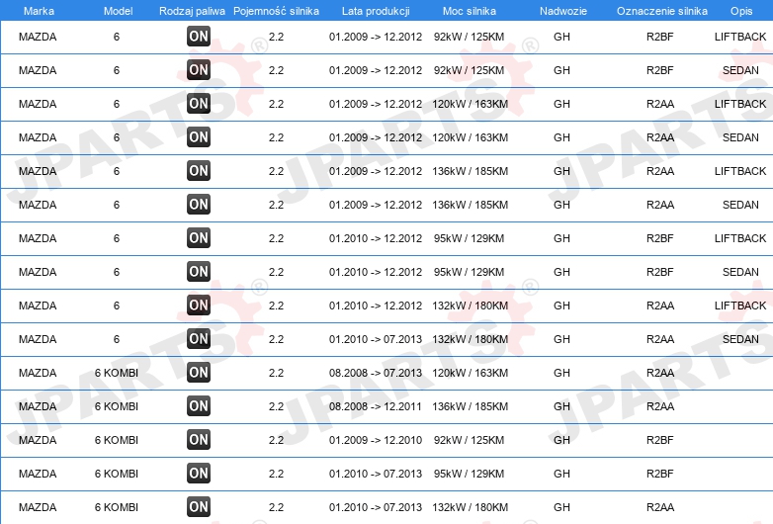
Task: Click '6 KOMBI' in the 132kW / 180KM row
Action: click(117, 507)
